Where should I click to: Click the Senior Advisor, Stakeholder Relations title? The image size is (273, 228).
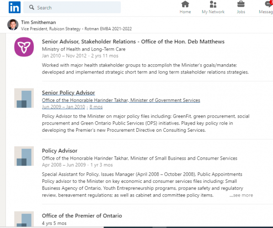(x=133, y=41)
